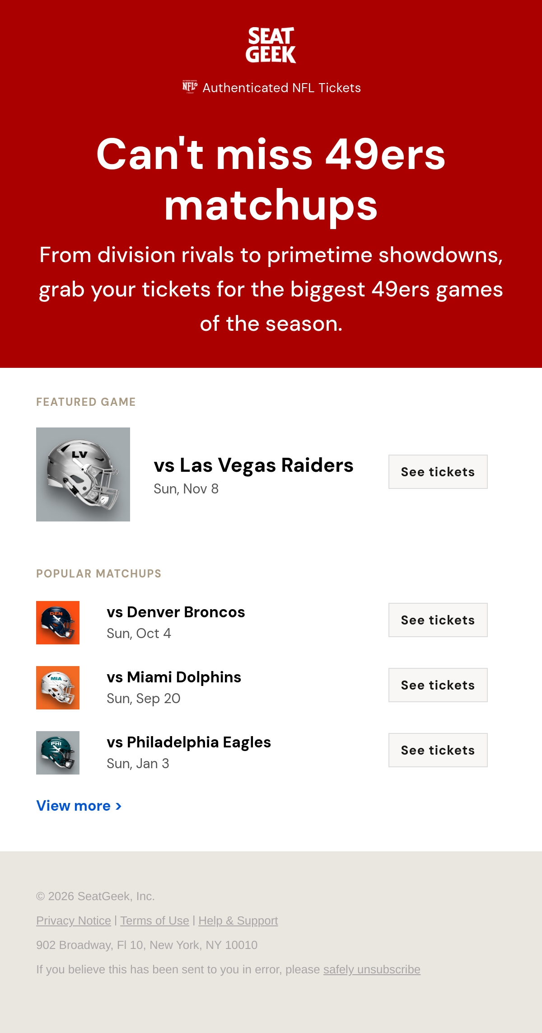Open Help & Support link
Screen dimensions: 542x1033
238,920
